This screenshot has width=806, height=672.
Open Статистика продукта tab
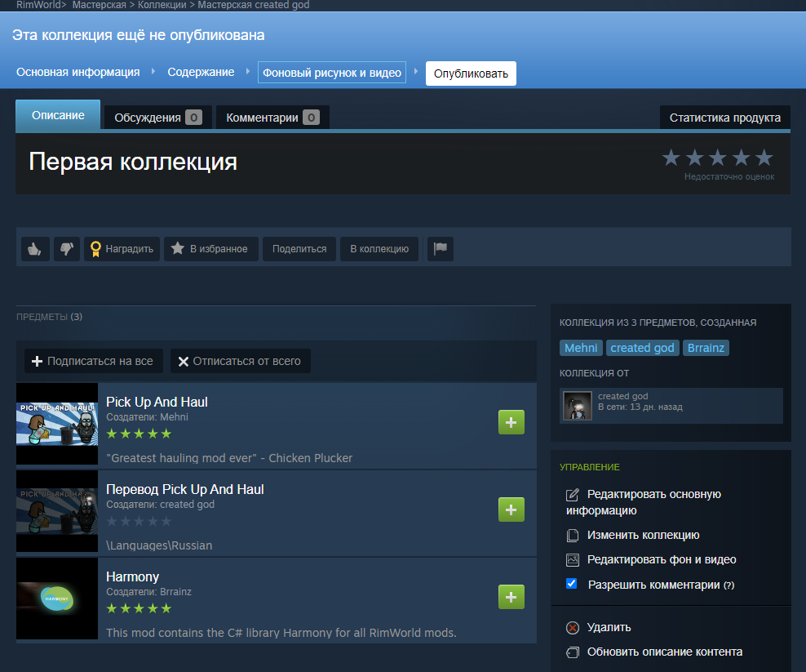click(724, 118)
